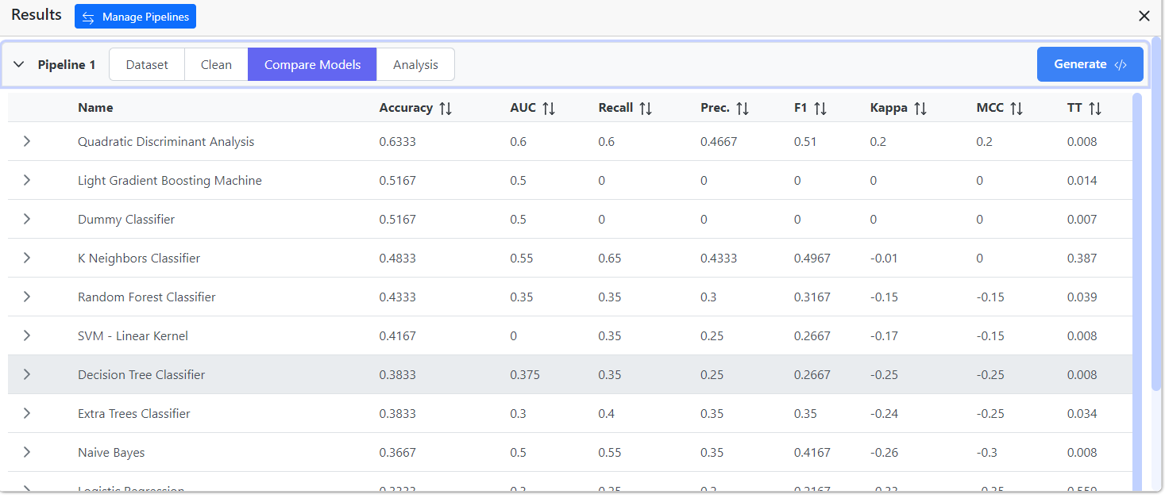Sort table by Accuracy column icon
The image size is (1165, 498).
(446, 108)
